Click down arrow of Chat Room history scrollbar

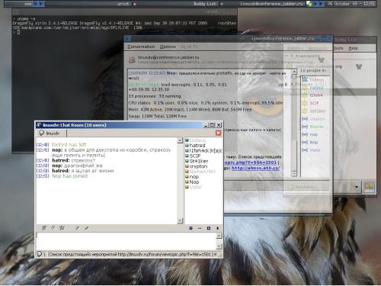(x=180, y=221)
